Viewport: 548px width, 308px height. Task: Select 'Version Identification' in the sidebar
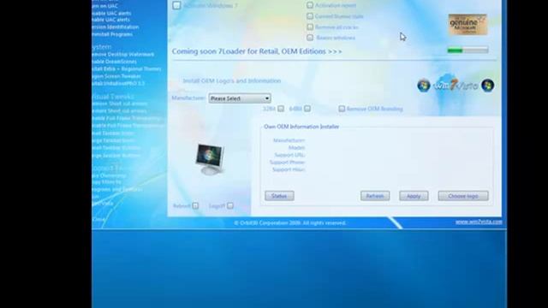coord(116,27)
